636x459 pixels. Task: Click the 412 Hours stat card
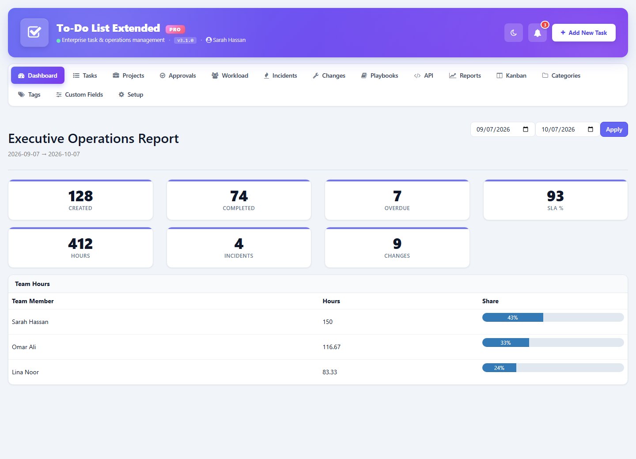tap(80, 248)
